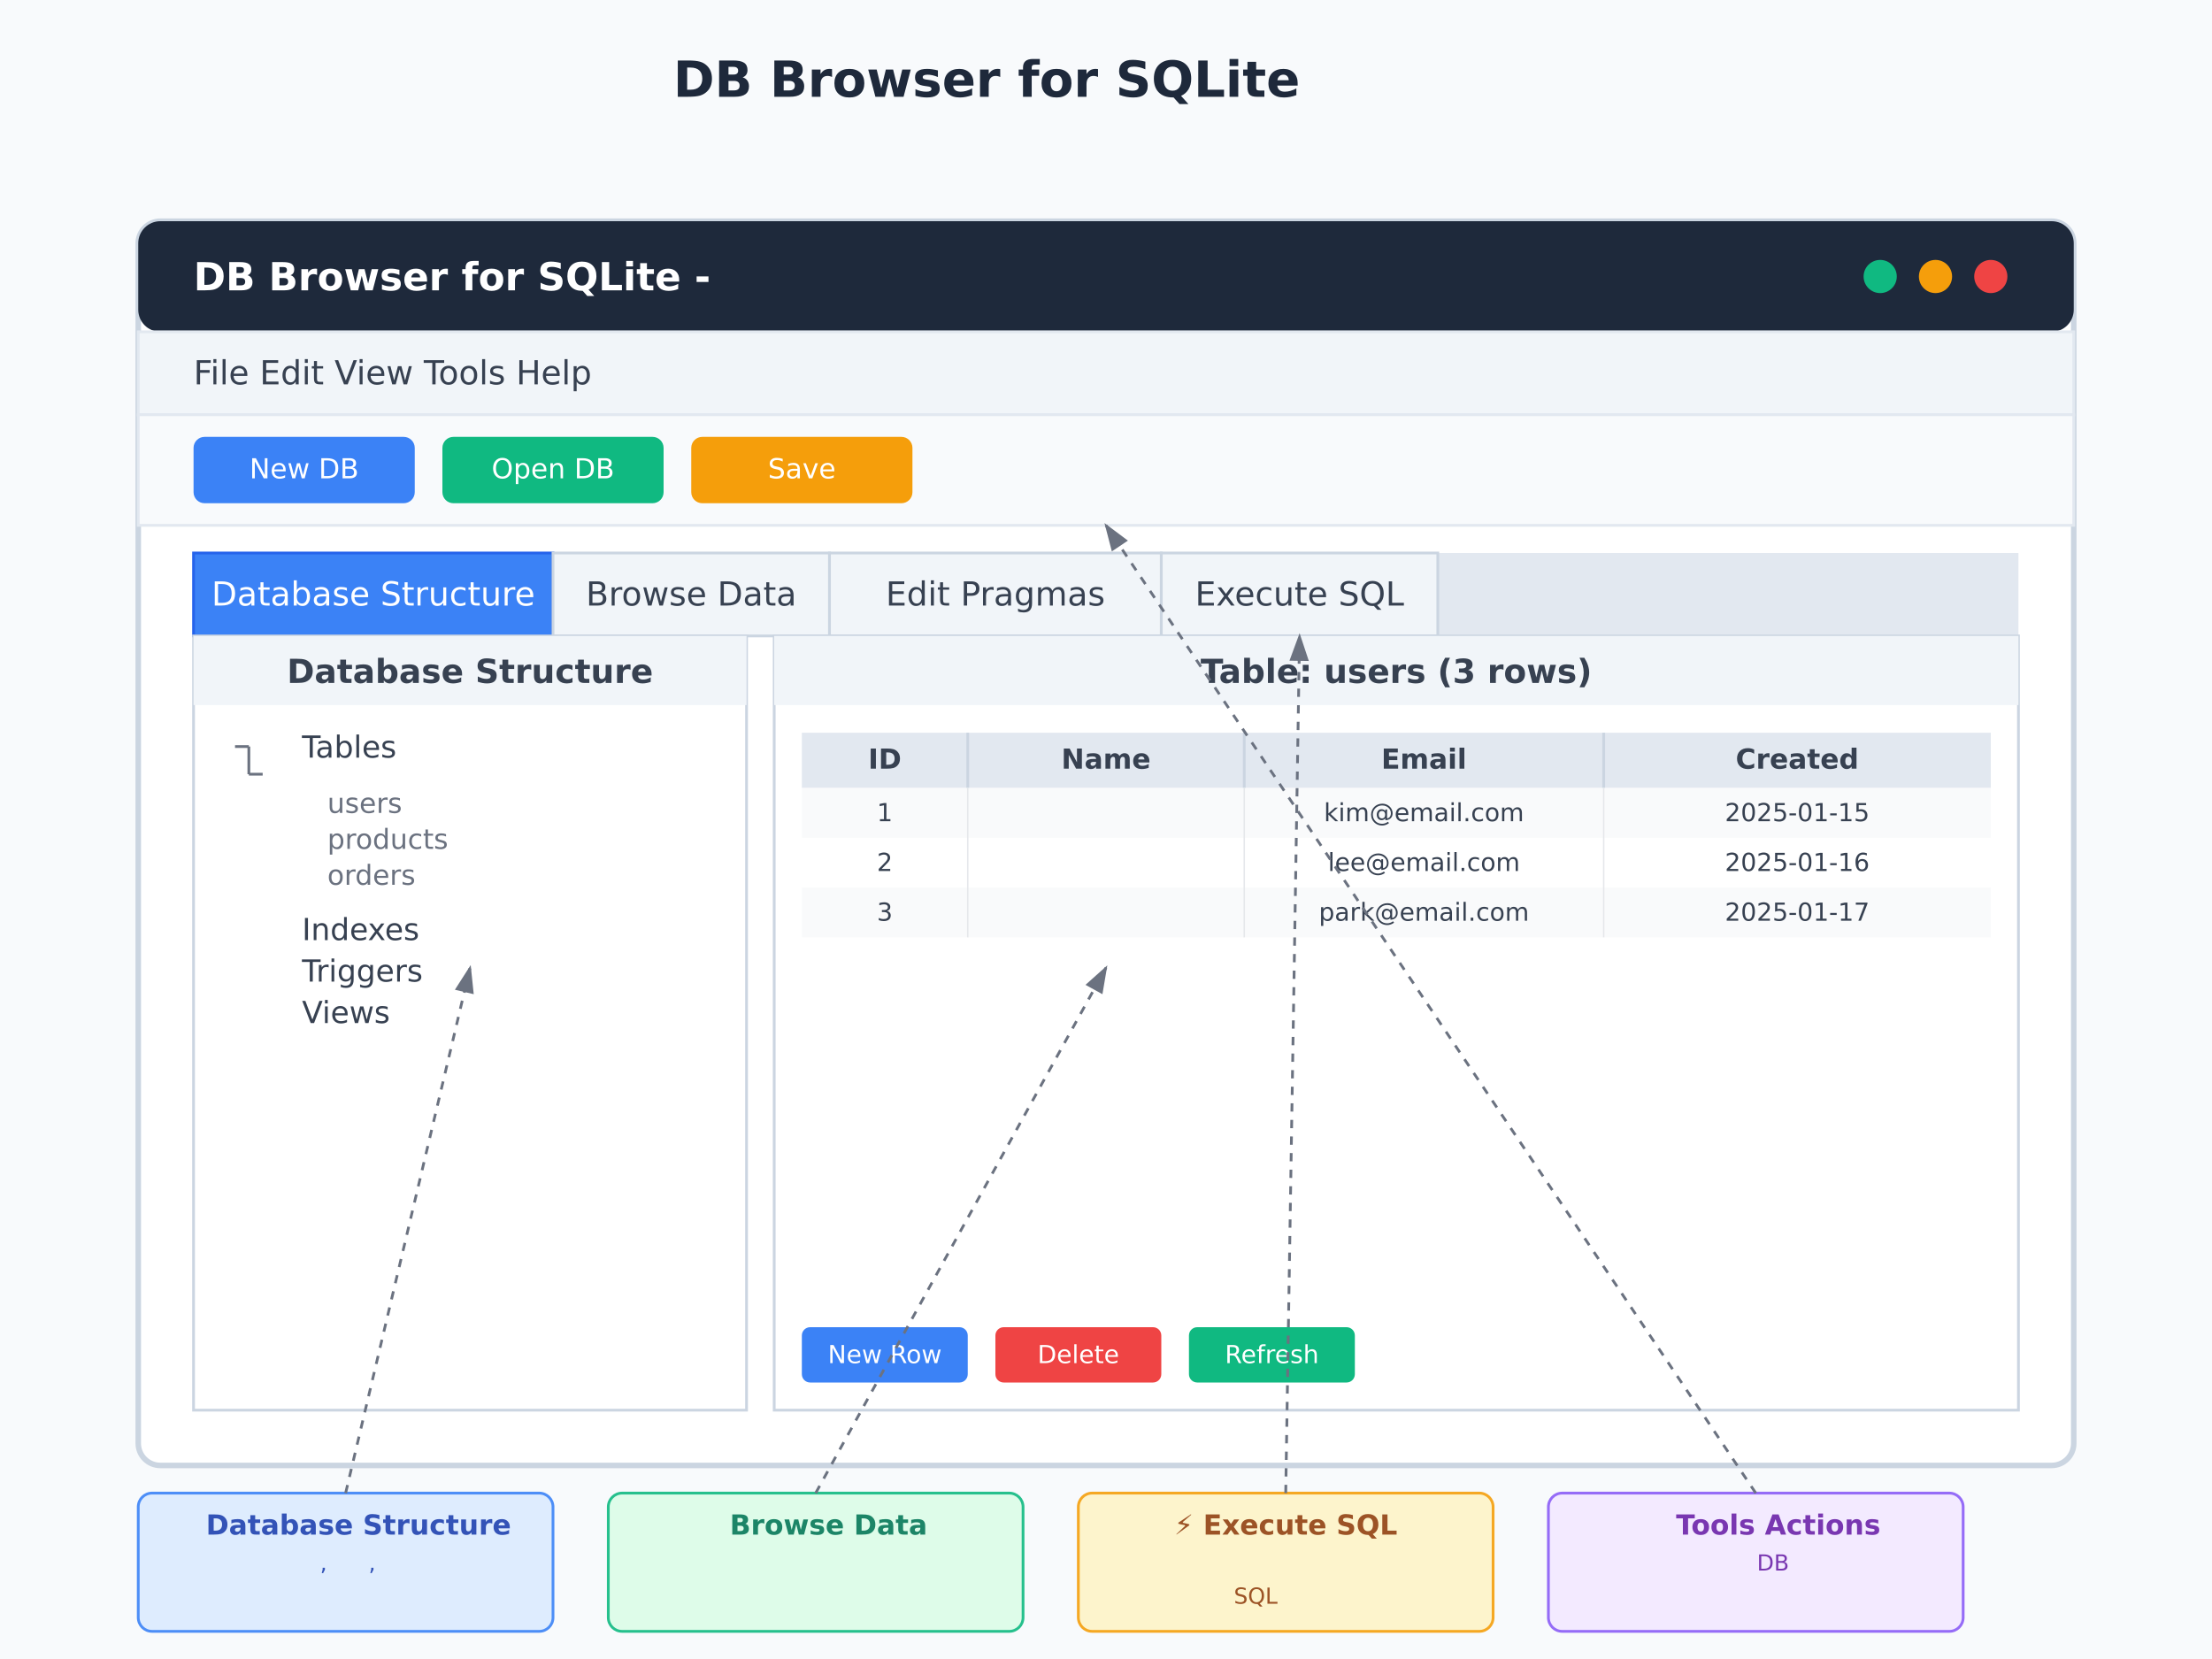Viewport: 2212px width, 1659px height.
Task: Open the Edit Pragmas tab
Action: click(994, 594)
